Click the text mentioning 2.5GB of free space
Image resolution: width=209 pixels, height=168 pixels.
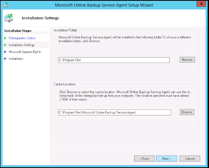click(x=125, y=96)
